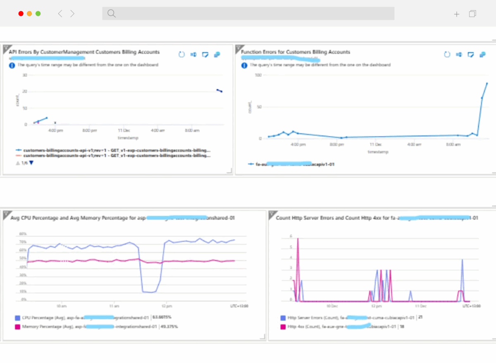
Task: Open a new browser tab with plus
Action: (456, 14)
